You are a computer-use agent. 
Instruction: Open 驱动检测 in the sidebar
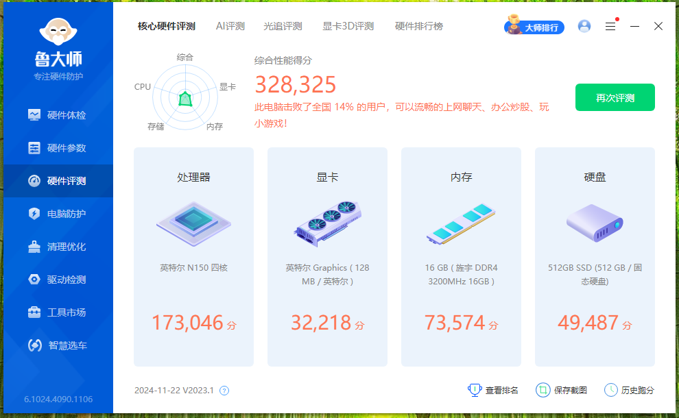coord(58,280)
